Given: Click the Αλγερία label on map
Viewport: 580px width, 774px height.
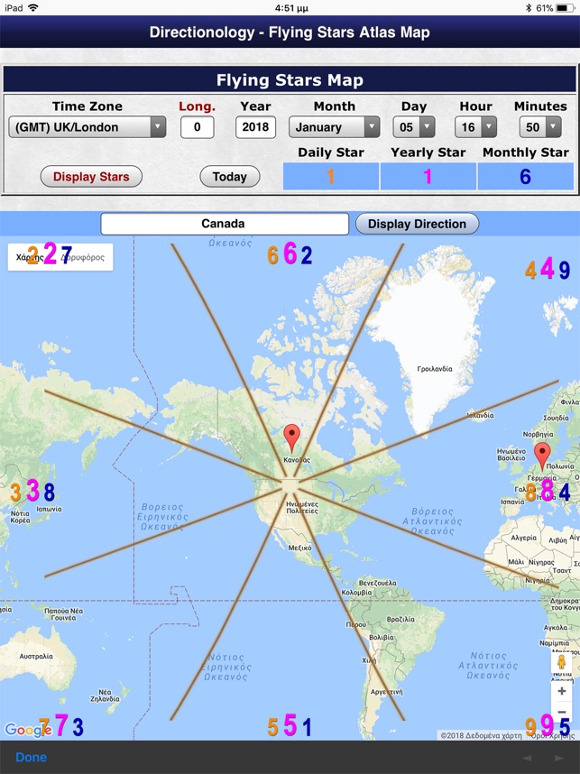Looking at the screenshot, I should coord(523,538).
